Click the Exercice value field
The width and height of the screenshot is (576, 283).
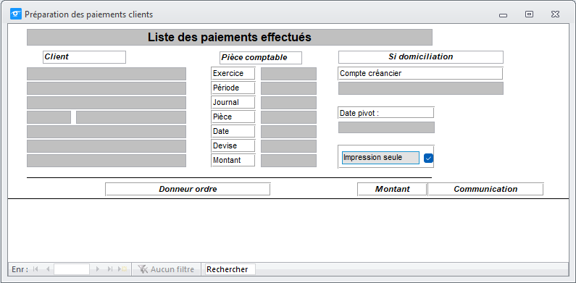288,73
